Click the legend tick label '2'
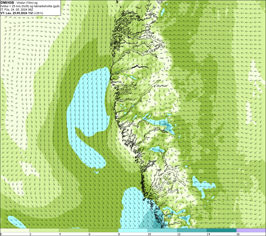 pyautogui.click(x=30, y=234)
